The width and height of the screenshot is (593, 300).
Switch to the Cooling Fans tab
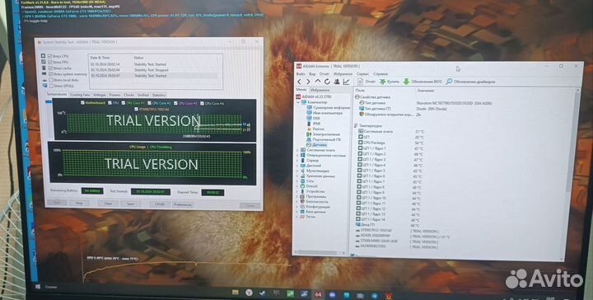tap(80, 95)
